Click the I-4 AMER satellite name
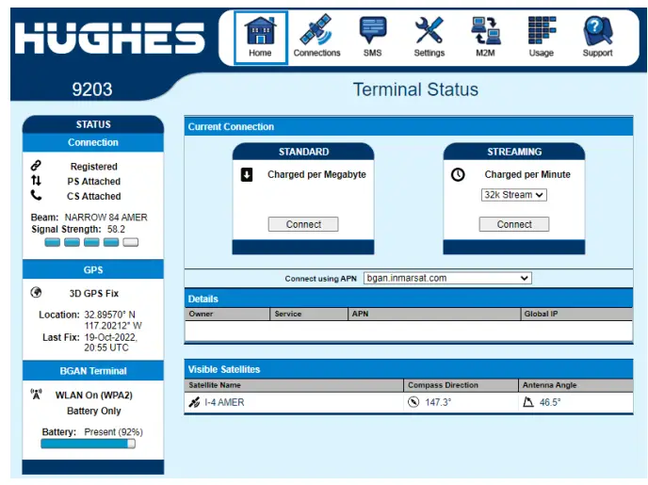This screenshot has width=648, height=485. click(x=224, y=402)
